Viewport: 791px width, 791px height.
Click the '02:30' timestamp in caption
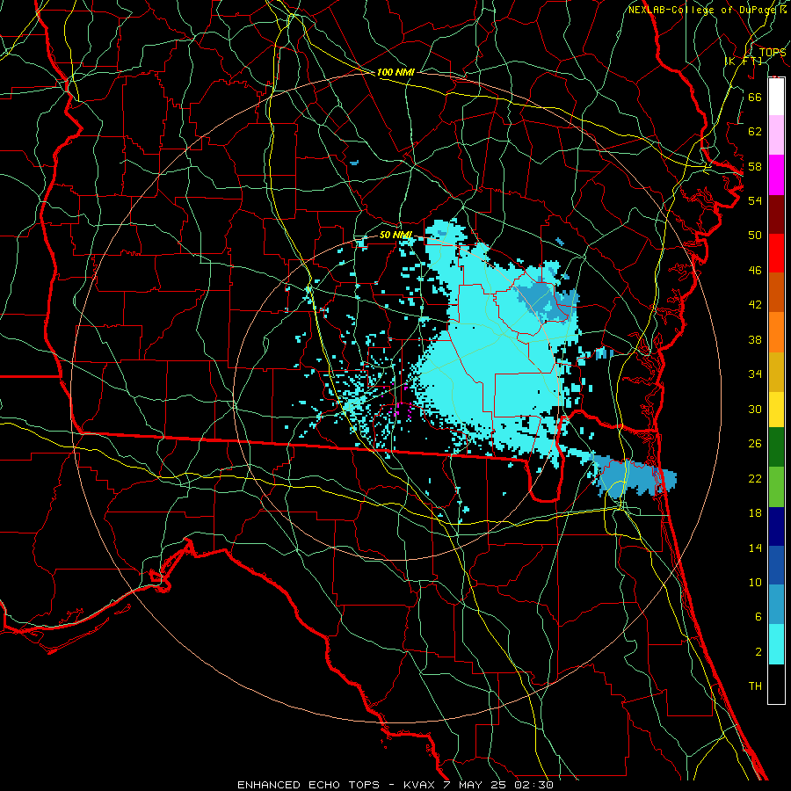click(x=533, y=785)
